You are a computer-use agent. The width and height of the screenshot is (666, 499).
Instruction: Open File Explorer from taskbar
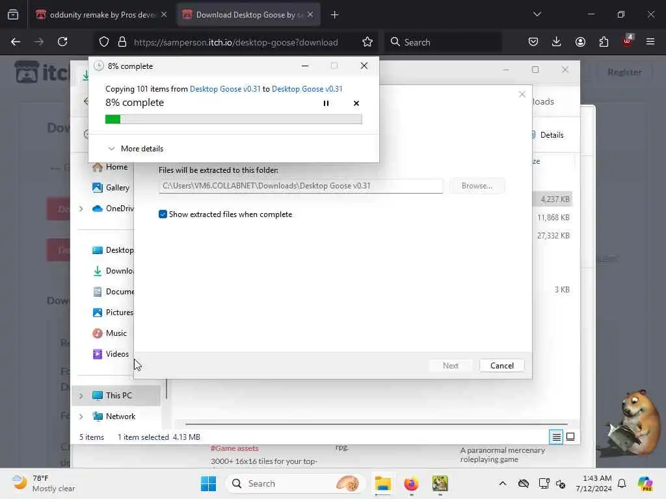pyautogui.click(x=382, y=483)
